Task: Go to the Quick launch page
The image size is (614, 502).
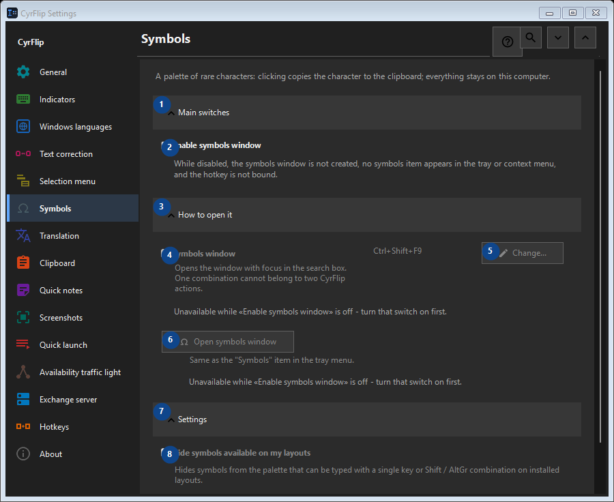Action: 73,345
